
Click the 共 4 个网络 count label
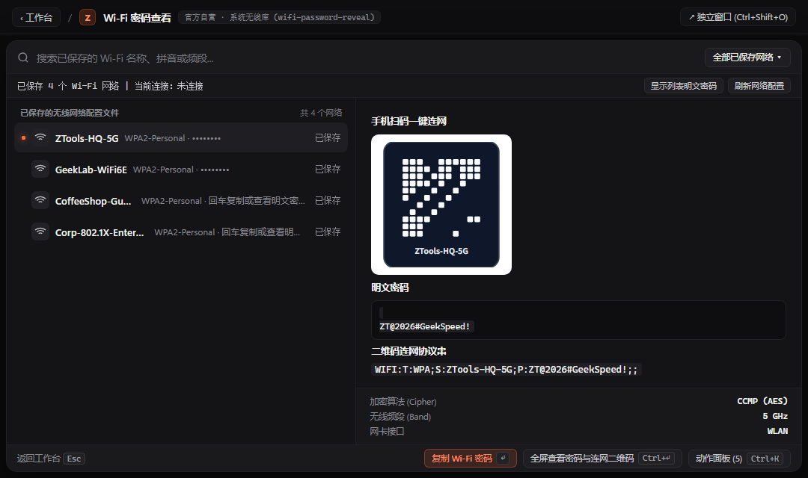[321, 113]
